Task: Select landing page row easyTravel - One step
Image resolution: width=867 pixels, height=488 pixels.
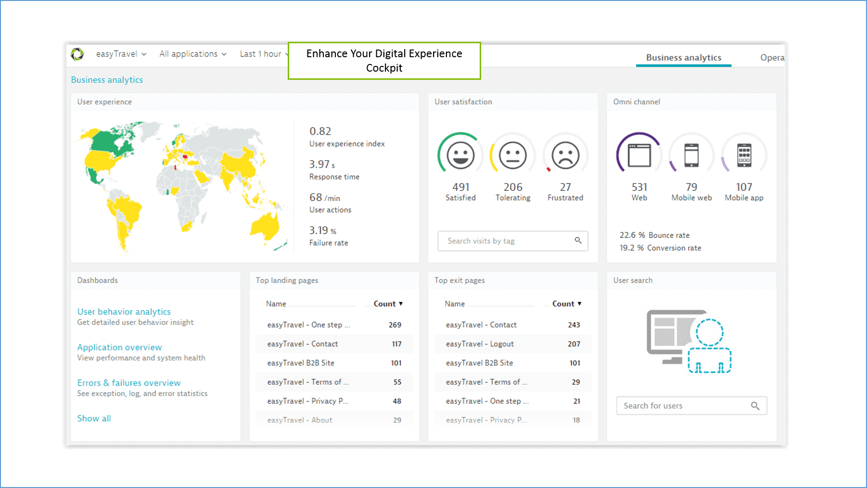Action: pyautogui.click(x=334, y=325)
